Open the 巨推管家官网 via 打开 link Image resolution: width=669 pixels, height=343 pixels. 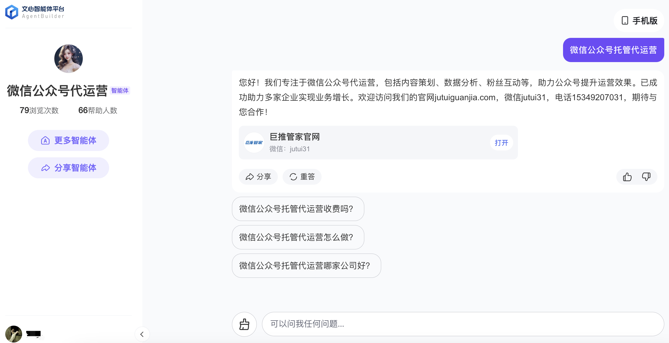coord(501,142)
